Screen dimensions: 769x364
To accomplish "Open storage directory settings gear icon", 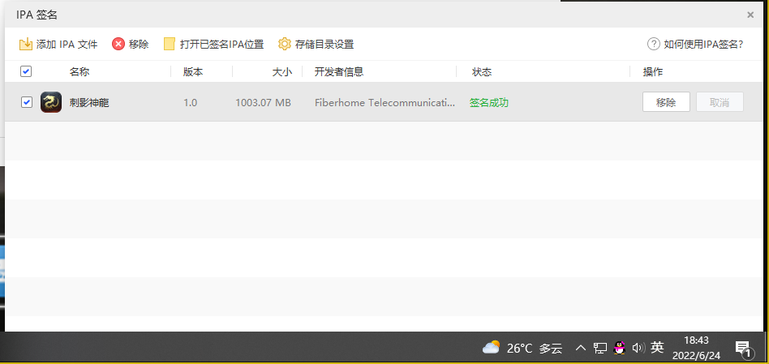I will tap(285, 44).
